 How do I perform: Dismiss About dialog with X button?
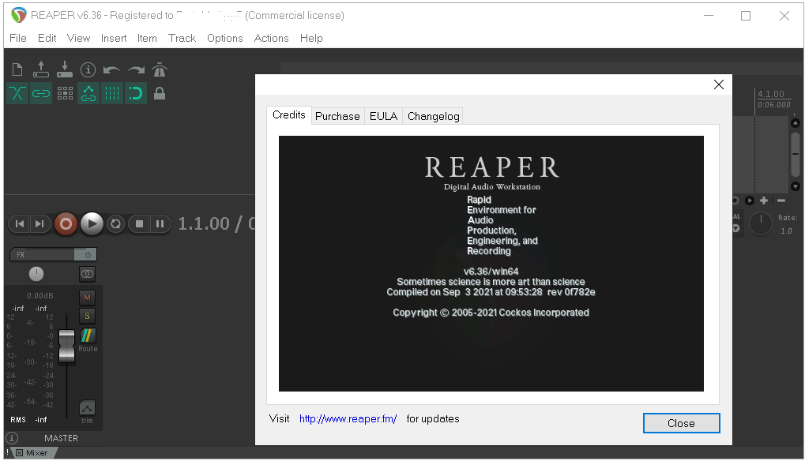[x=719, y=84]
